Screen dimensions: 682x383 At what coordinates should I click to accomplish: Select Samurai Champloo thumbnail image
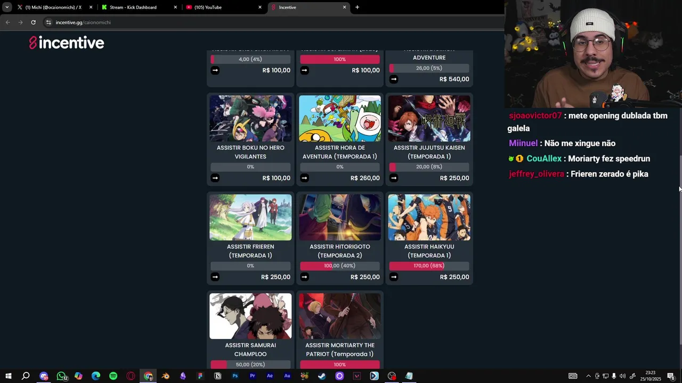click(250, 316)
